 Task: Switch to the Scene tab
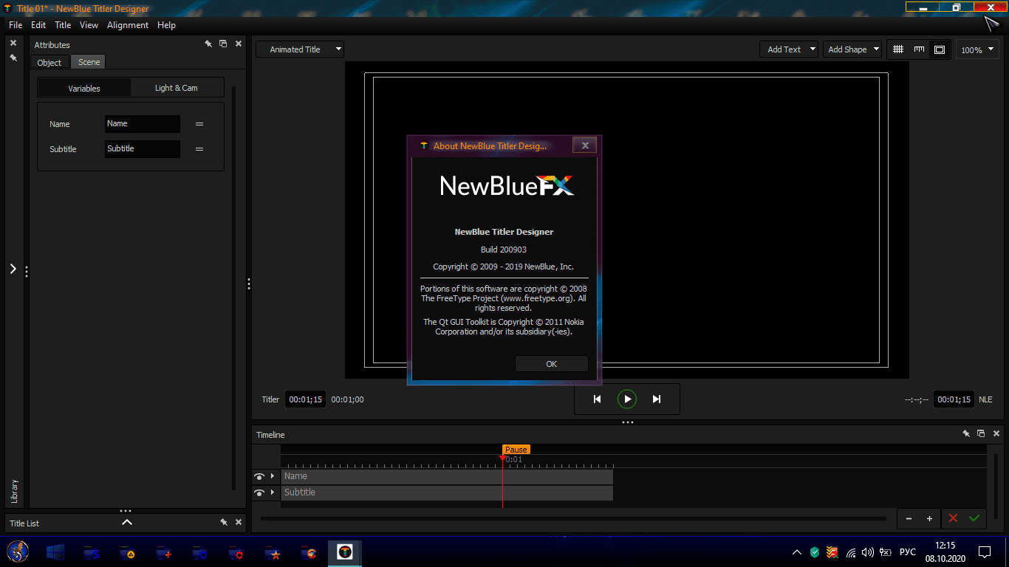click(89, 62)
